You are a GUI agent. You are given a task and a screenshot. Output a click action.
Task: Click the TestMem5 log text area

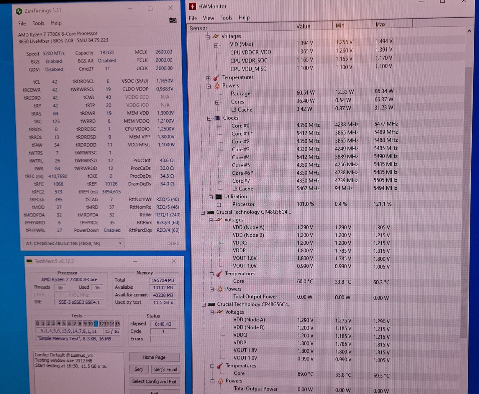pos(78,373)
